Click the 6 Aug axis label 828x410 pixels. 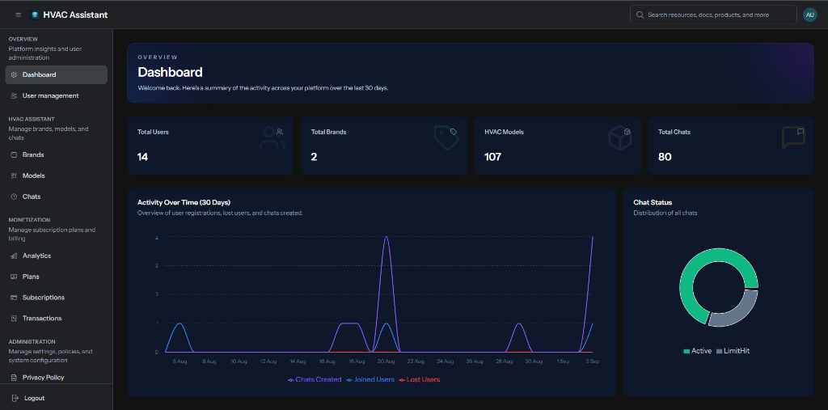[180, 362]
